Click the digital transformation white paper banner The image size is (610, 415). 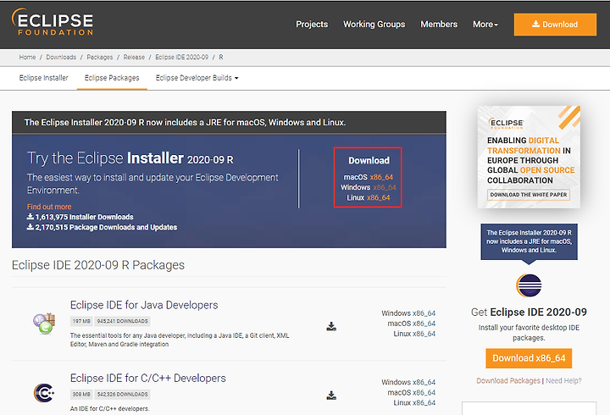[529, 158]
